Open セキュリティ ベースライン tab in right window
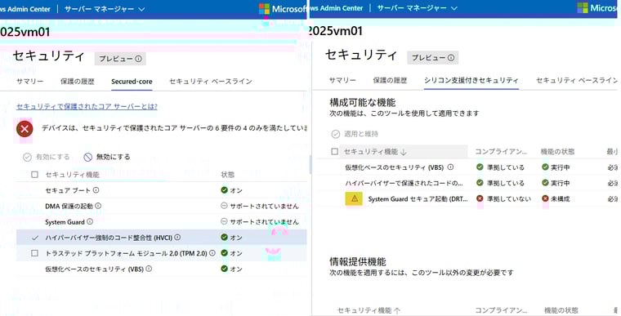621x316 pixels. coord(577,80)
